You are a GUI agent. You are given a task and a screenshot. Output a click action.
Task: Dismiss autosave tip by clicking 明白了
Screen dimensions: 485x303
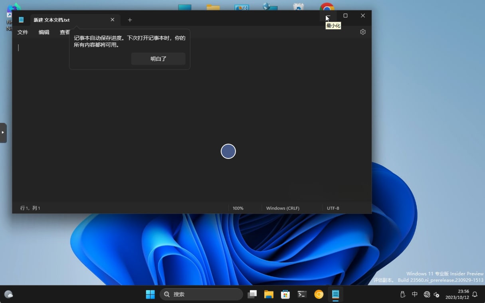(x=158, y=59)
